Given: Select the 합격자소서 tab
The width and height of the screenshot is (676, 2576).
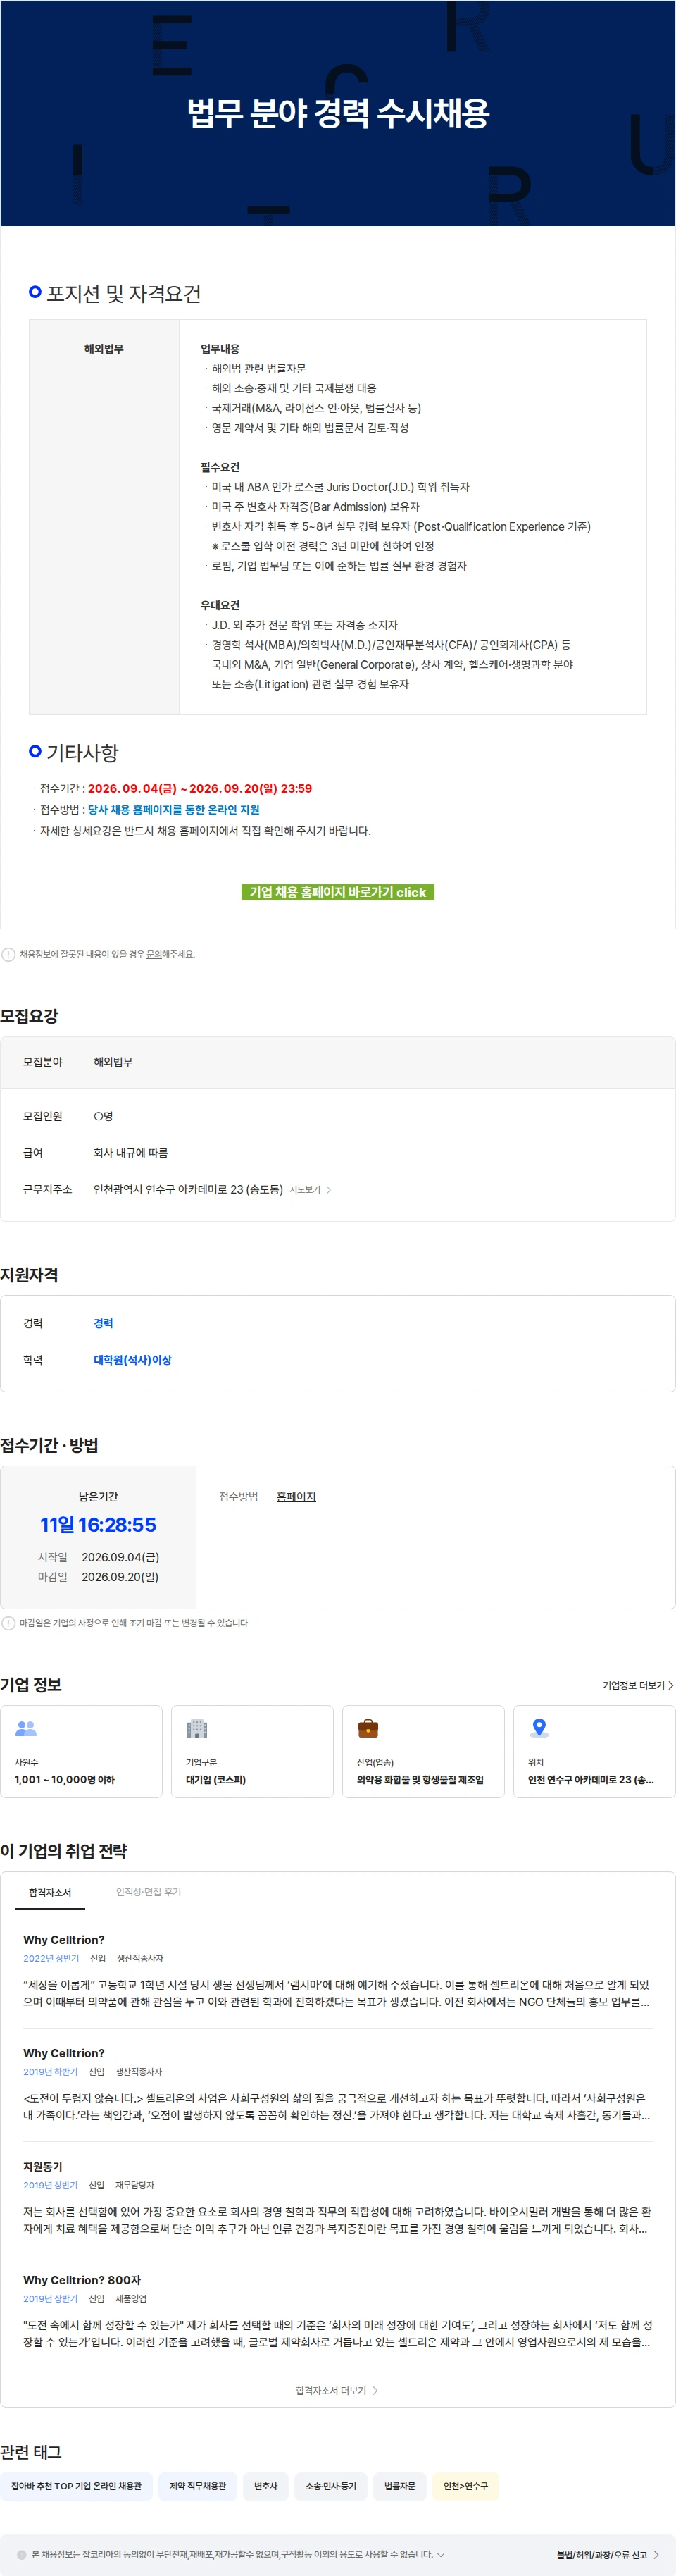Looking at the screenshot, I should 50,1892.
